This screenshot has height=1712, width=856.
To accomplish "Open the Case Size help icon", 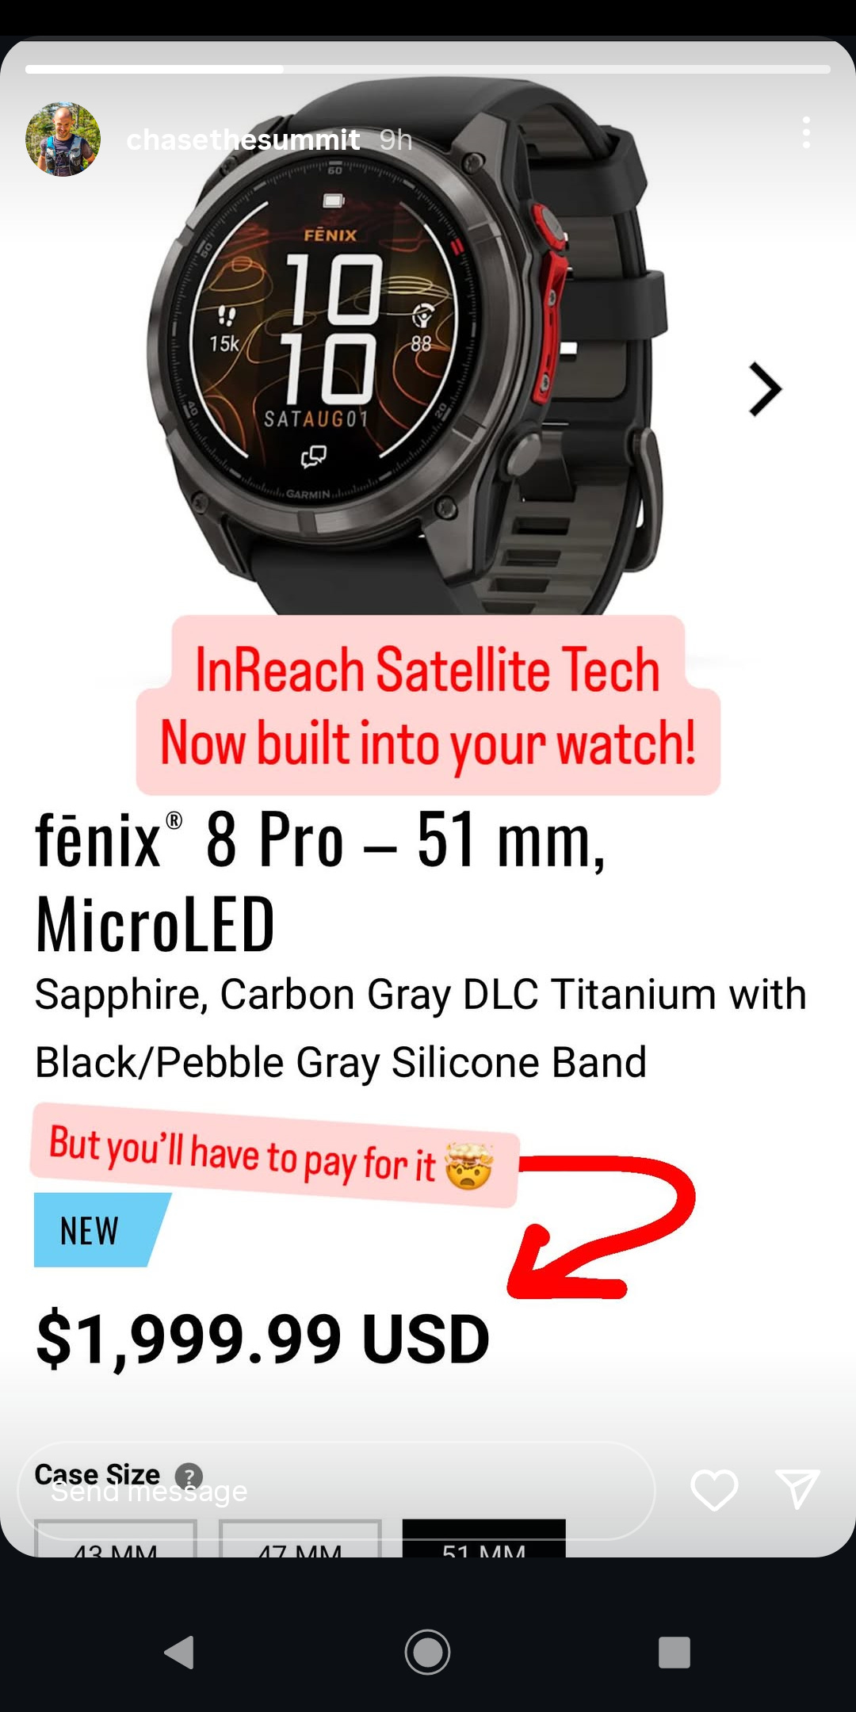I will pos(189,1477).
